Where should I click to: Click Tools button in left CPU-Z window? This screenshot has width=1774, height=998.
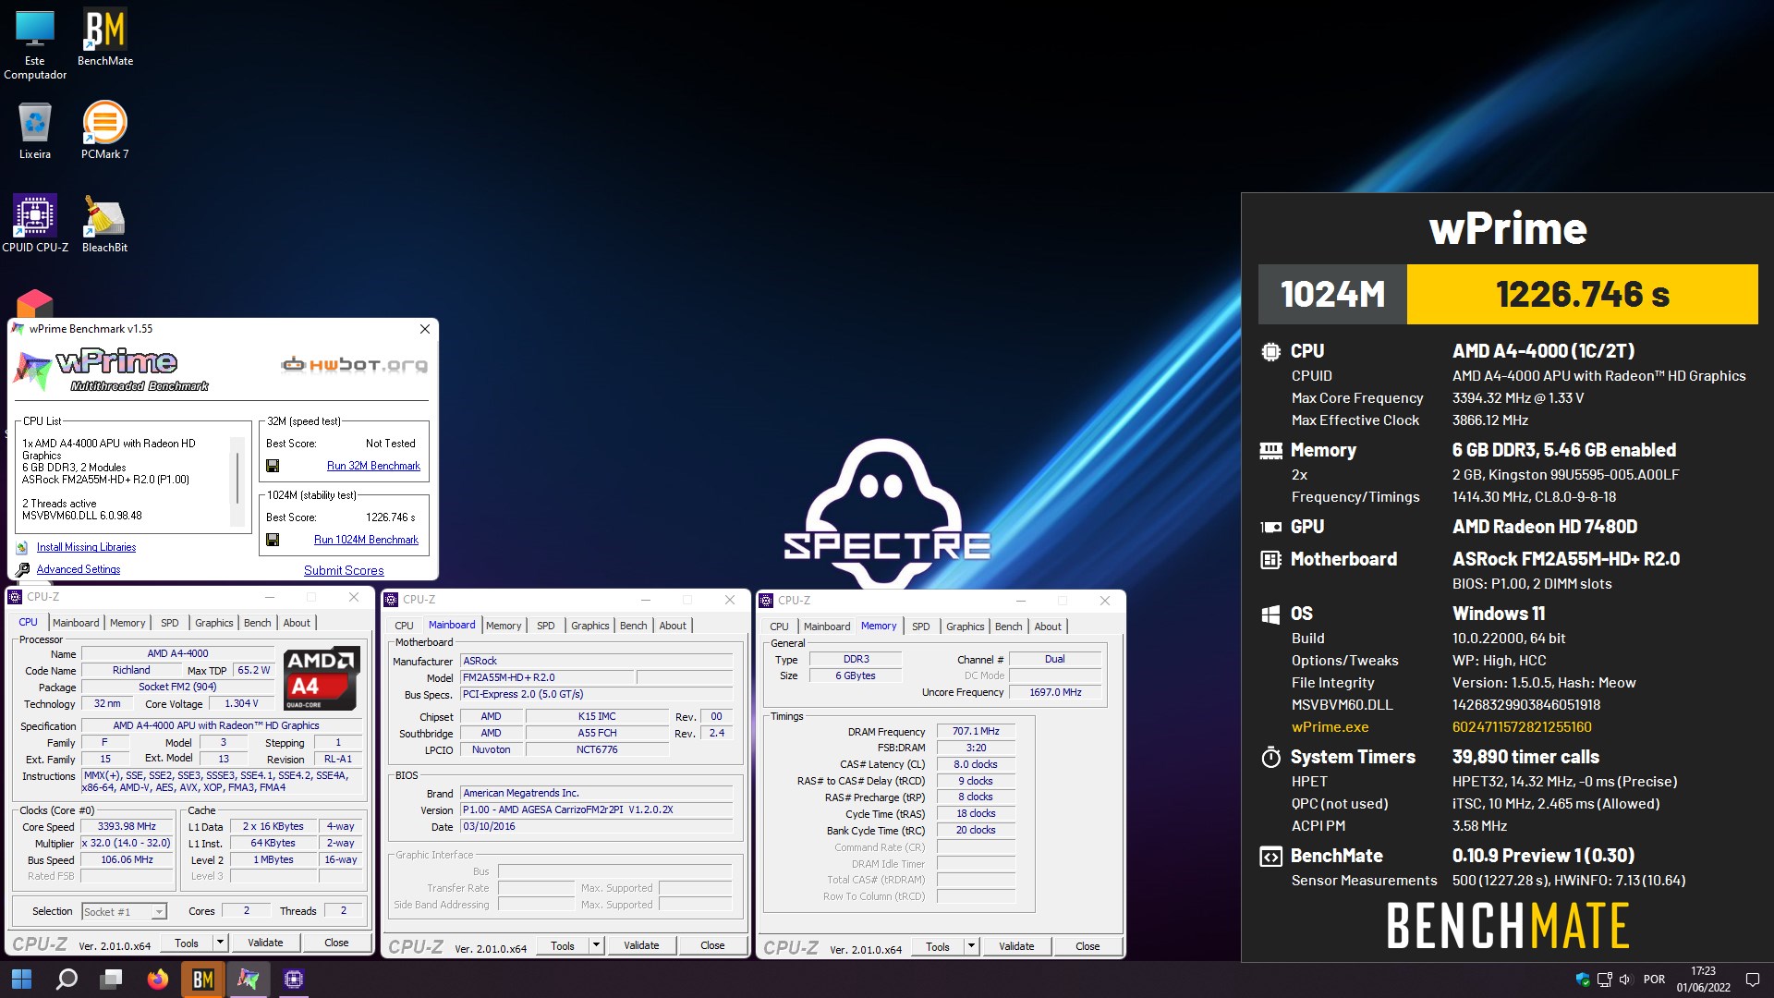tap(187, 943)
